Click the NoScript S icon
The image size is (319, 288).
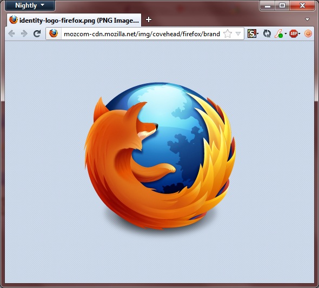tap(251, 34)
